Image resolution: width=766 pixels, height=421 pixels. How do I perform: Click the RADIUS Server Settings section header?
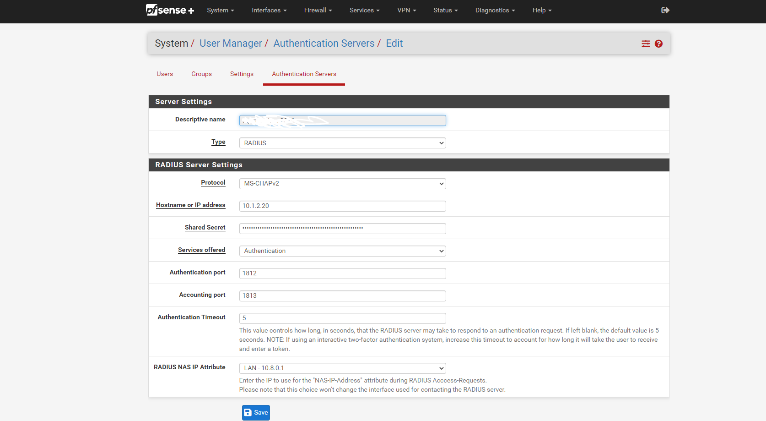[x=409, y=165]
